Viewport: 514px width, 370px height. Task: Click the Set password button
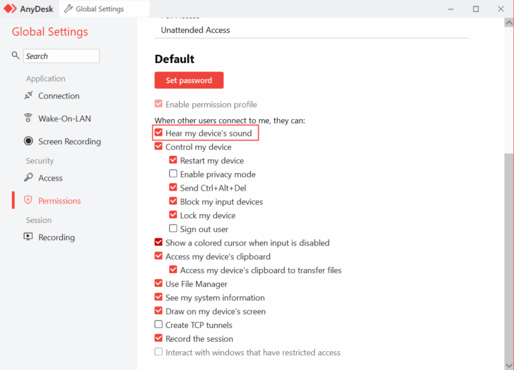[189, 80]
